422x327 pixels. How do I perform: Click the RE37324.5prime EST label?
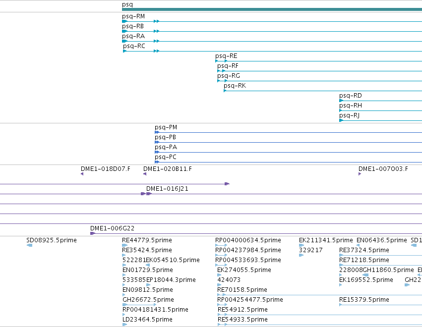[x=364, y=250]
